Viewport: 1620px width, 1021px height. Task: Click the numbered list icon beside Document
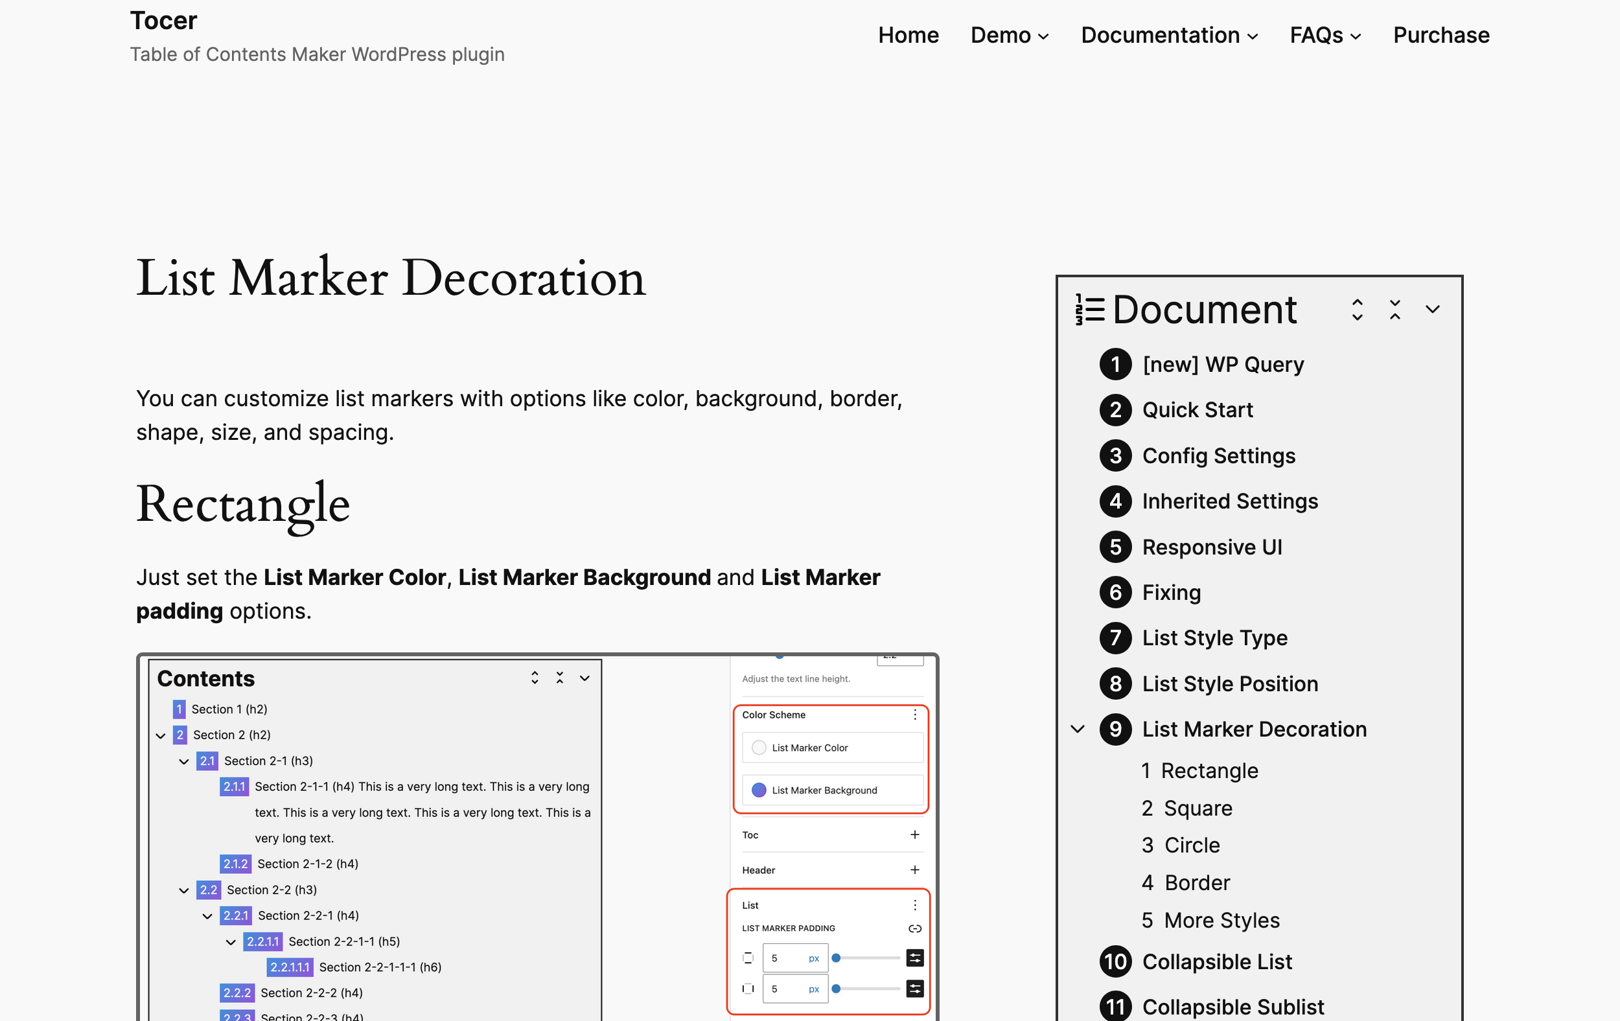coord(1089,310)
